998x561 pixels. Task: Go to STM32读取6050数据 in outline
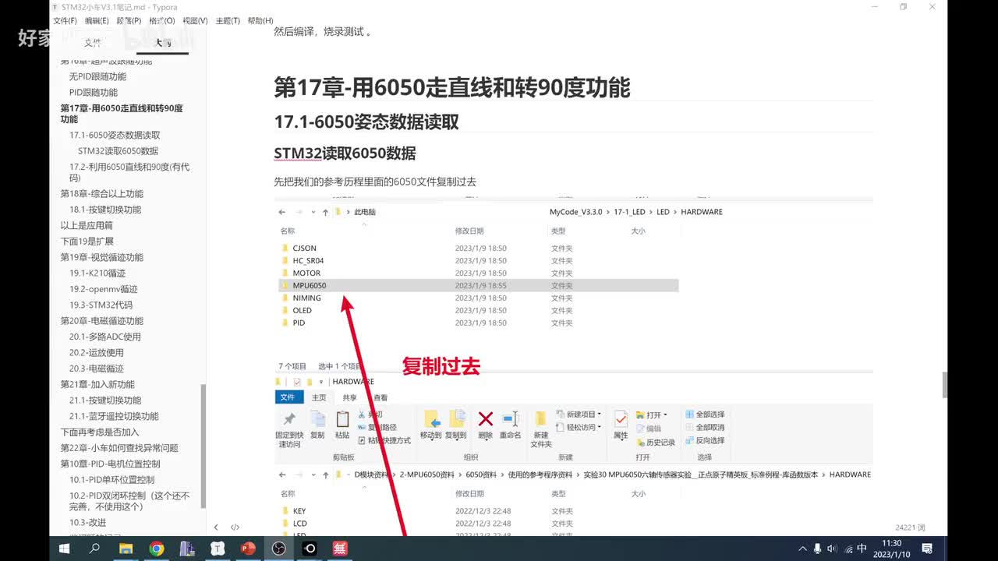(118, 151)
